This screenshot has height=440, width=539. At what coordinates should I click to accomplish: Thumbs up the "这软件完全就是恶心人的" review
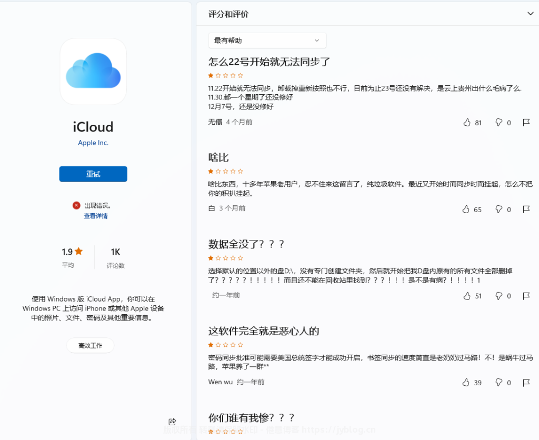coord(466,383)
